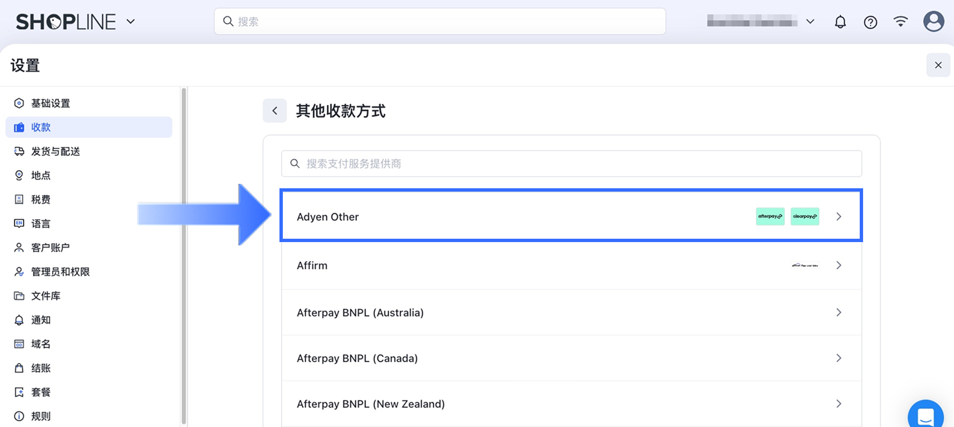Expand the Afterpay BNPL (Australia) chevron

click(x=838, y=312)
